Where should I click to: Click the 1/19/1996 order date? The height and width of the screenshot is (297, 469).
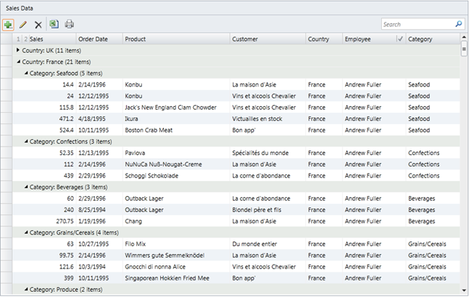coord(92,221)
